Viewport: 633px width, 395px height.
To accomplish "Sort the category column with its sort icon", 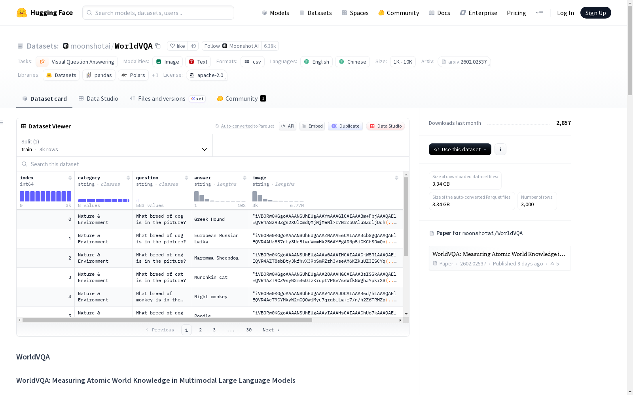I will coord(128,178).
